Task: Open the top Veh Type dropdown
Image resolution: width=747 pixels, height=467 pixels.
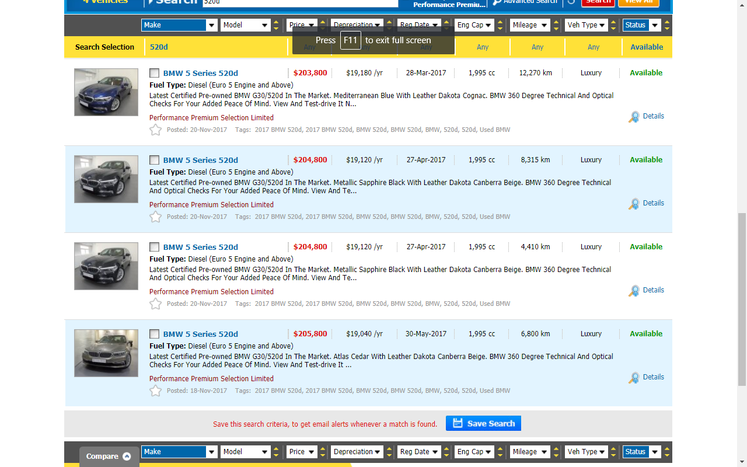Action: [x=586, y=25]
